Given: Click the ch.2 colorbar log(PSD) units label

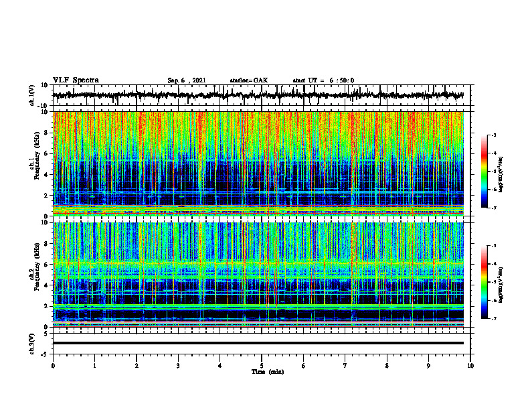Looking at the screenshot, I should click(x=501, y=285).
